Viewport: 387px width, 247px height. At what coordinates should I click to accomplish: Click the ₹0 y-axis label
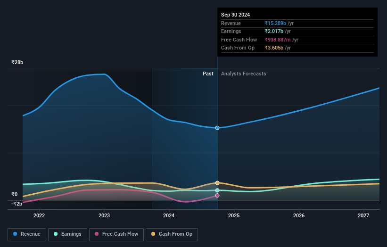point(15,194)
